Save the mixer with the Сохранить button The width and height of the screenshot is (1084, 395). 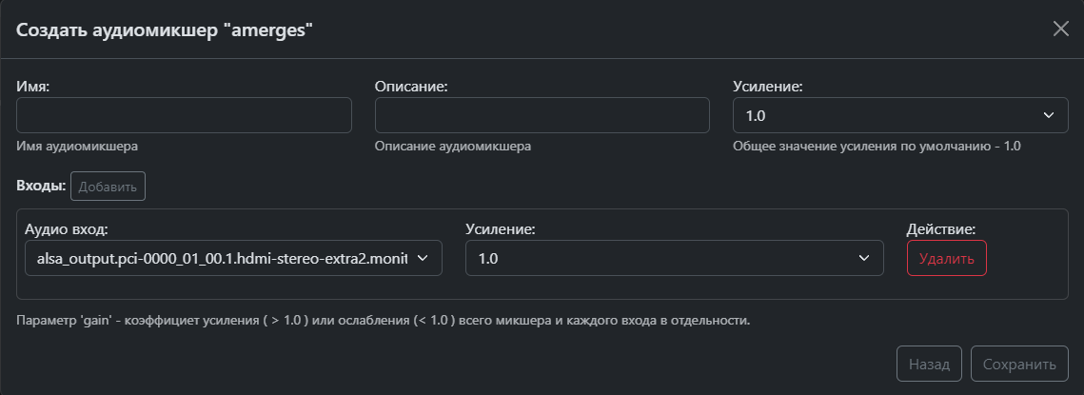(x=1019, y=364)
